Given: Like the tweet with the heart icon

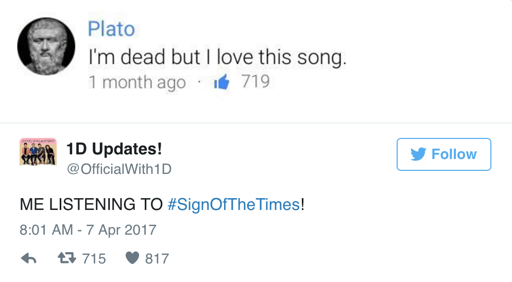Looking at the screenshot, I should [x=133, y=258].
